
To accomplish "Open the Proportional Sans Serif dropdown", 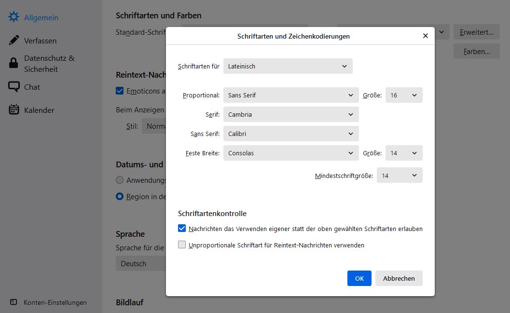I will tap(290, 95).
